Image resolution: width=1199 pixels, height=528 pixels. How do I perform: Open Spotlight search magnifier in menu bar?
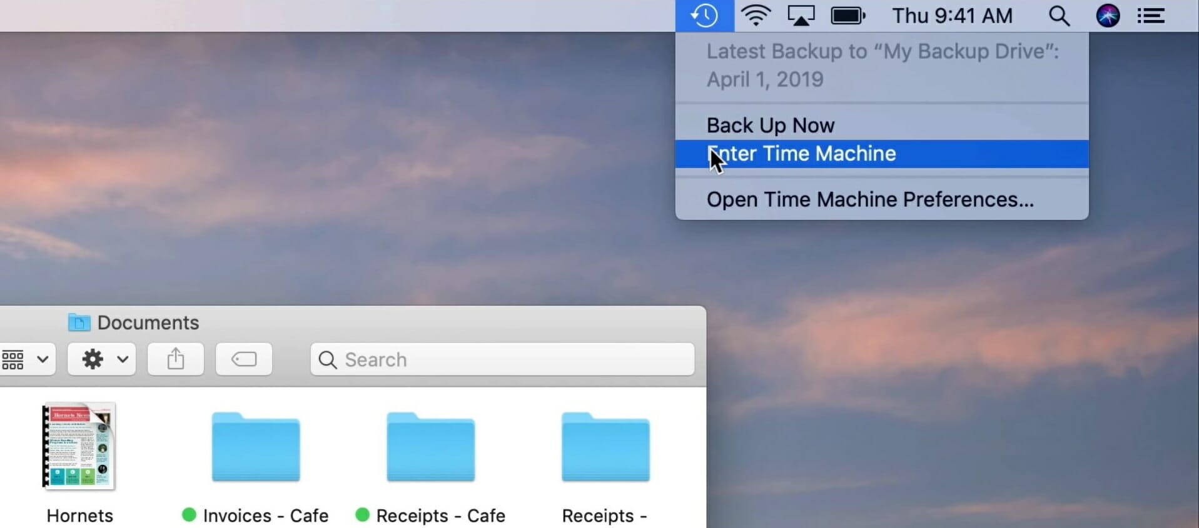1059,16
